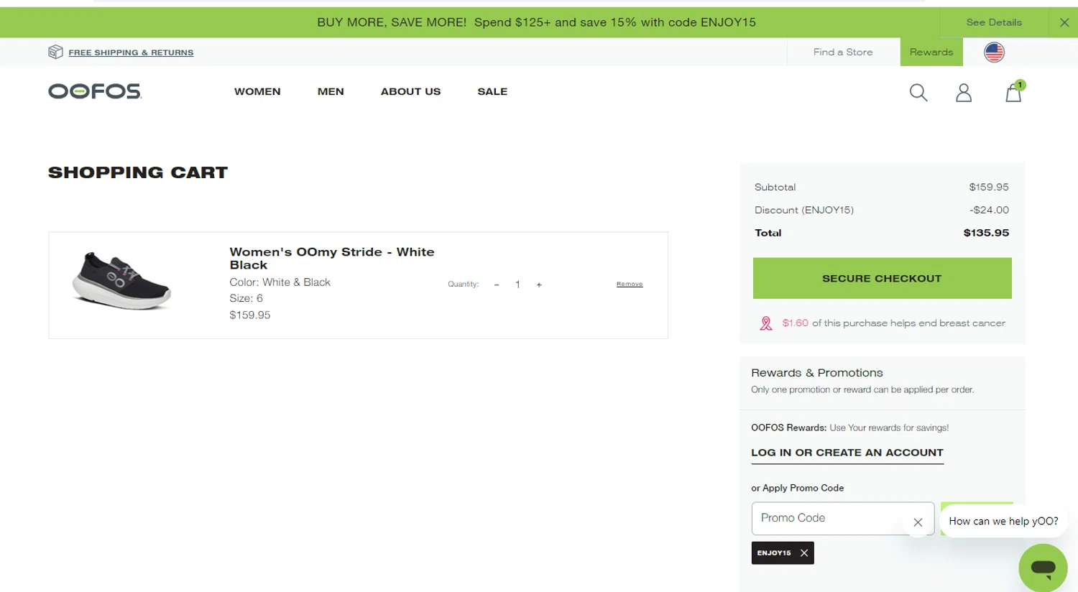Click the pink breast cancer ribbon icon

click(766, 323)
